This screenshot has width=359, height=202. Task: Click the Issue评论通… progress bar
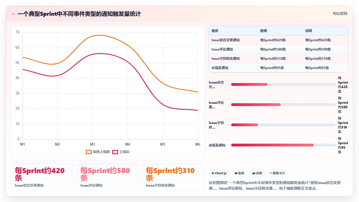click(x=283, y=105)
